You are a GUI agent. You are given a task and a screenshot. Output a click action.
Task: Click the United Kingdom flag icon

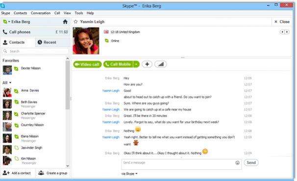pos(106,32)
